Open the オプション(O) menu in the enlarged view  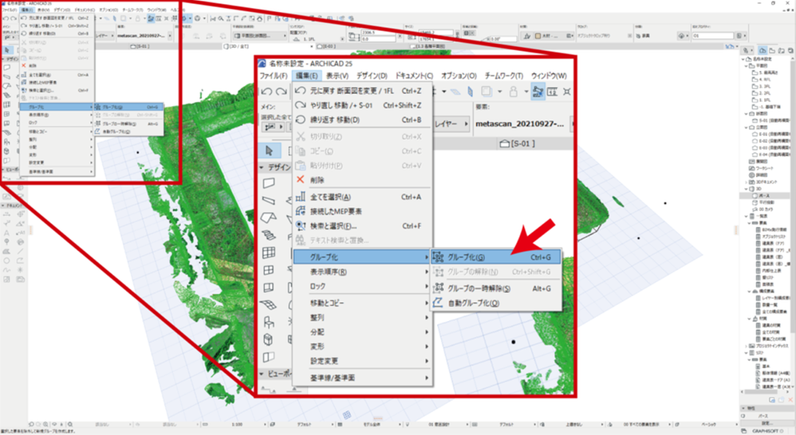point(459,76)
